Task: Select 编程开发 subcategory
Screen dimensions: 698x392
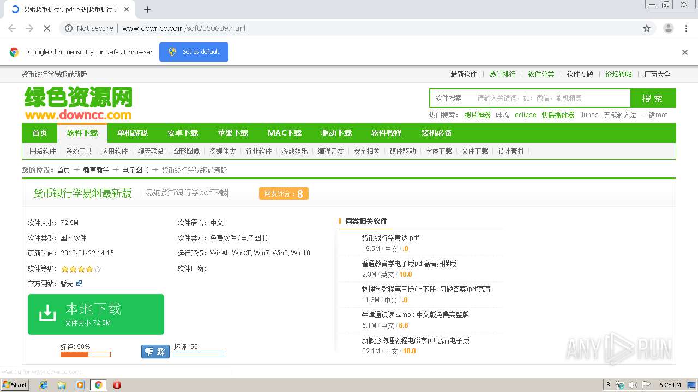Action: [330, 151]
